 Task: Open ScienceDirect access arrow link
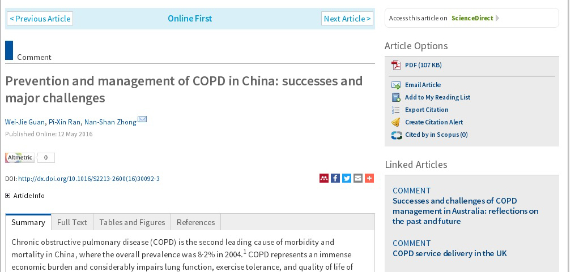(x=497, y=18)
